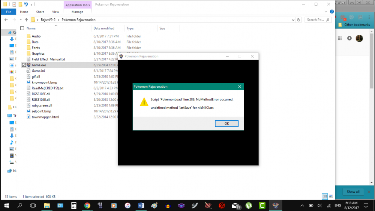
Task: Close the NoMethodError error dialog
Action: point(240,87)
